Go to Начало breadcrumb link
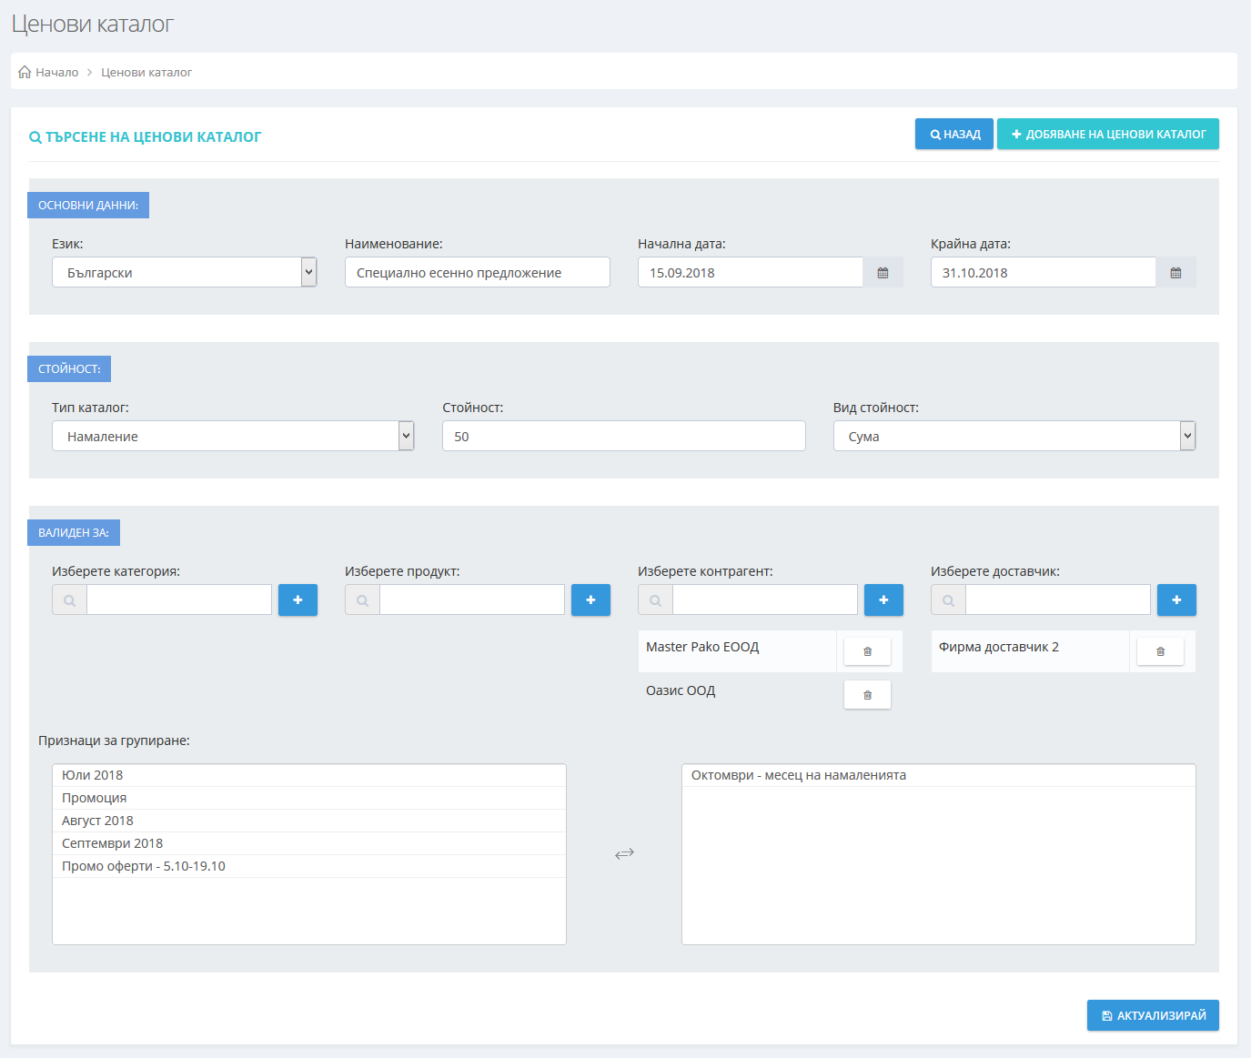 coord(56,72)
